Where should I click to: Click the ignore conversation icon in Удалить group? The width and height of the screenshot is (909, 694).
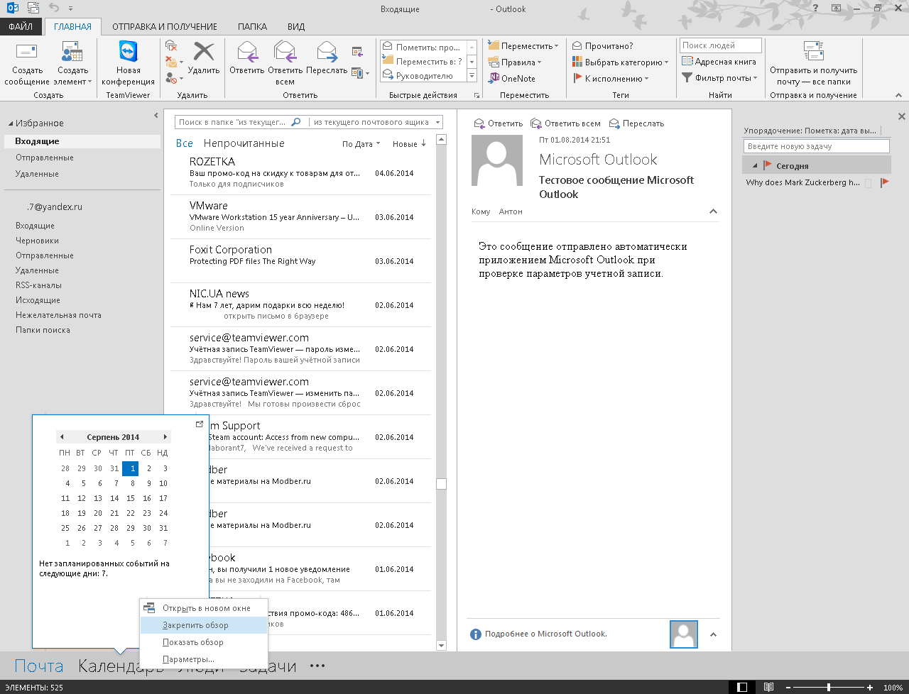tap(170, 45)
